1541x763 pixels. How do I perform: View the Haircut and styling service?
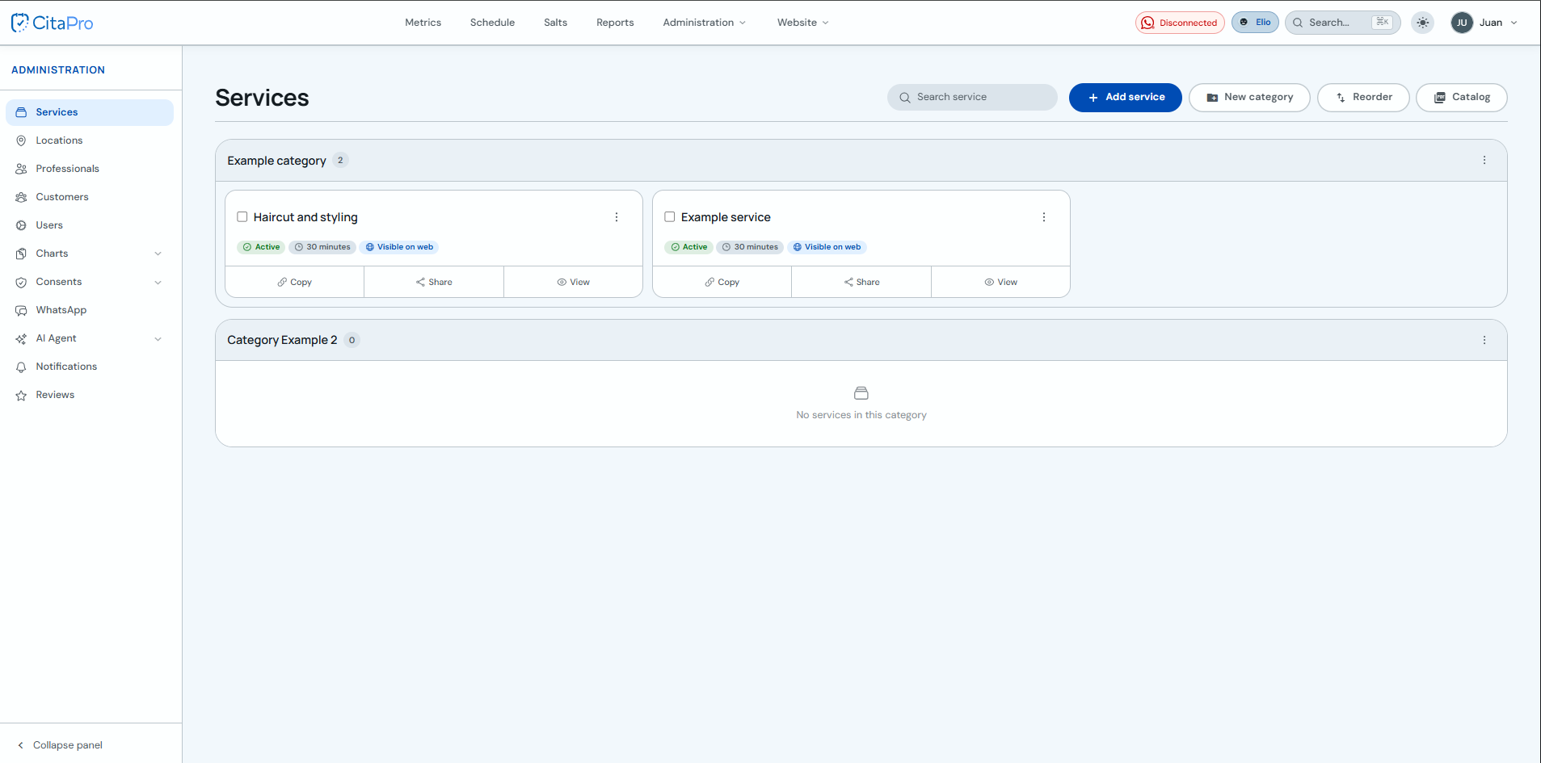[x=573, y=282]
